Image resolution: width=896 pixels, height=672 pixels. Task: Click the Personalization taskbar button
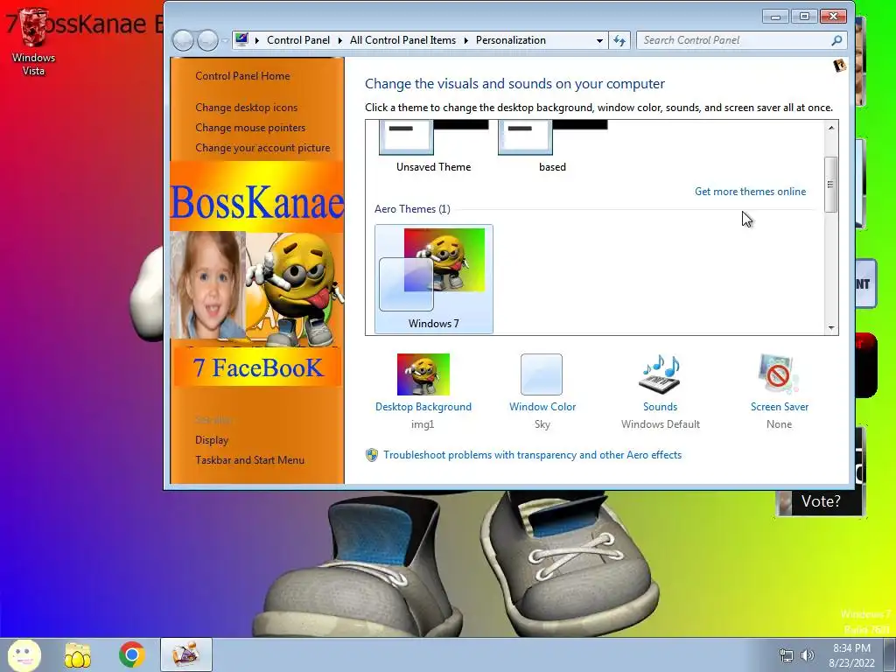tap(186, 654)
